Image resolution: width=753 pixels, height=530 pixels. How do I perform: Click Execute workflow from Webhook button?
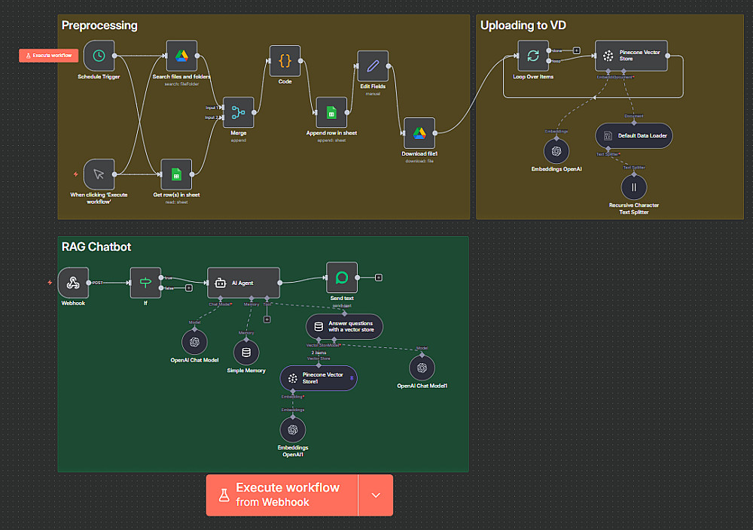282,495
